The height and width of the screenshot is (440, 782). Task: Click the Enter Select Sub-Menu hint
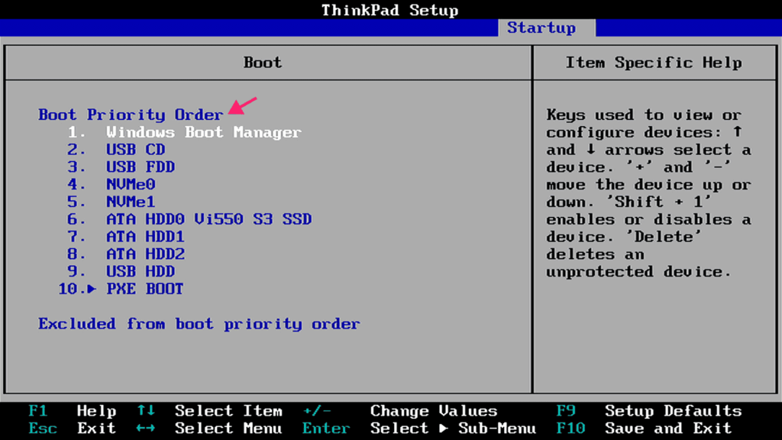419,429
